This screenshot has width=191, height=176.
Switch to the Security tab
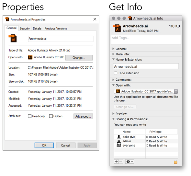(x=25, y=29)
